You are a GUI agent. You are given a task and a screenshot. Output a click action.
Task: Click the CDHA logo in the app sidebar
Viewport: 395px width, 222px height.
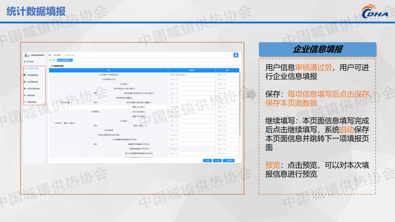27,55
